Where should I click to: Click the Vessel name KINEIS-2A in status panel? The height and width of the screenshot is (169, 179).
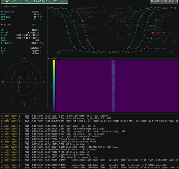coord(33,33)
